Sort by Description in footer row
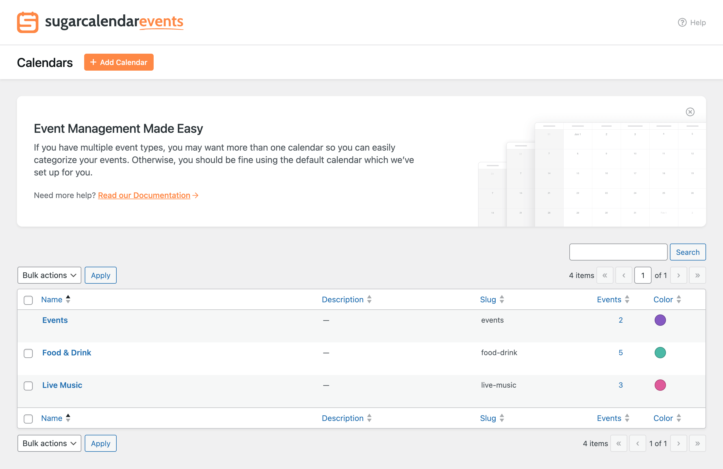723x469 pixels. coord(342,418)
